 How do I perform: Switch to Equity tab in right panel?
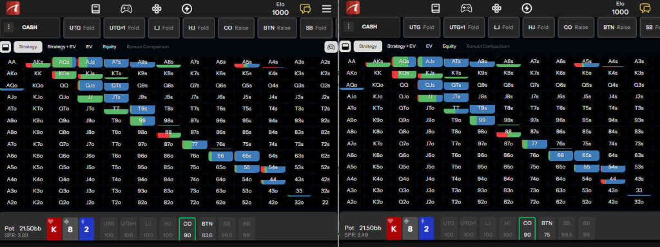click(x=449, y=46)
